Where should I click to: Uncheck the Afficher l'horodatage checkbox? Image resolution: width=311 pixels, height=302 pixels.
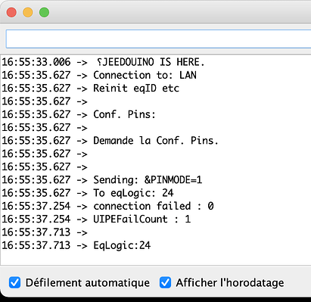tap(165, 282)
